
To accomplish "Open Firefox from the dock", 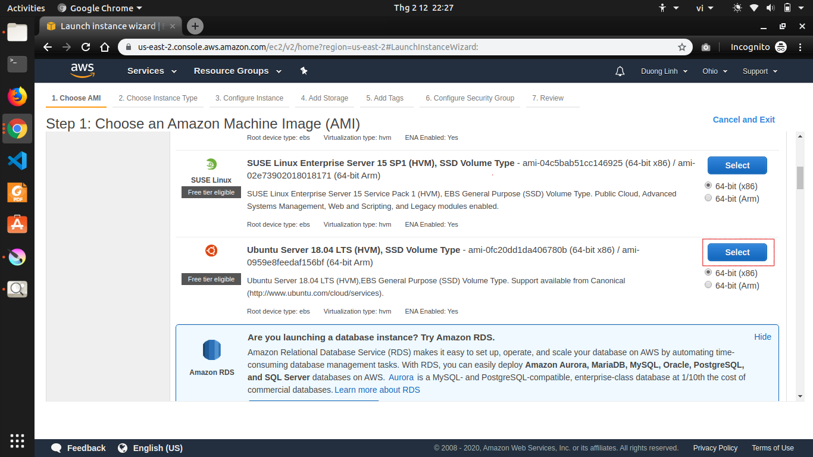I will (x=17, y=96).
